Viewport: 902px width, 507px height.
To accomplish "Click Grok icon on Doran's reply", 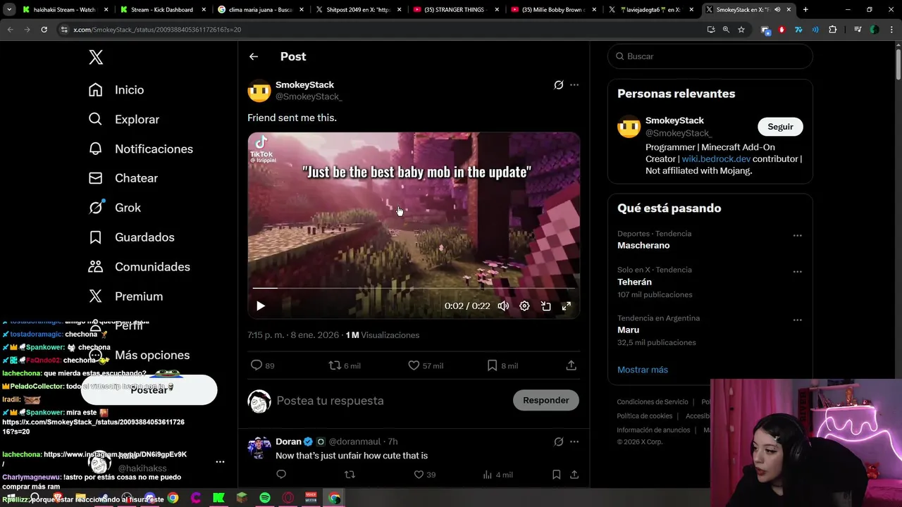I will pos(558,442).
